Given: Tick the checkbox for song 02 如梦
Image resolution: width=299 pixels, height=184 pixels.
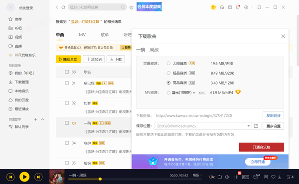Looking at the screenshot, I should 67,103.
